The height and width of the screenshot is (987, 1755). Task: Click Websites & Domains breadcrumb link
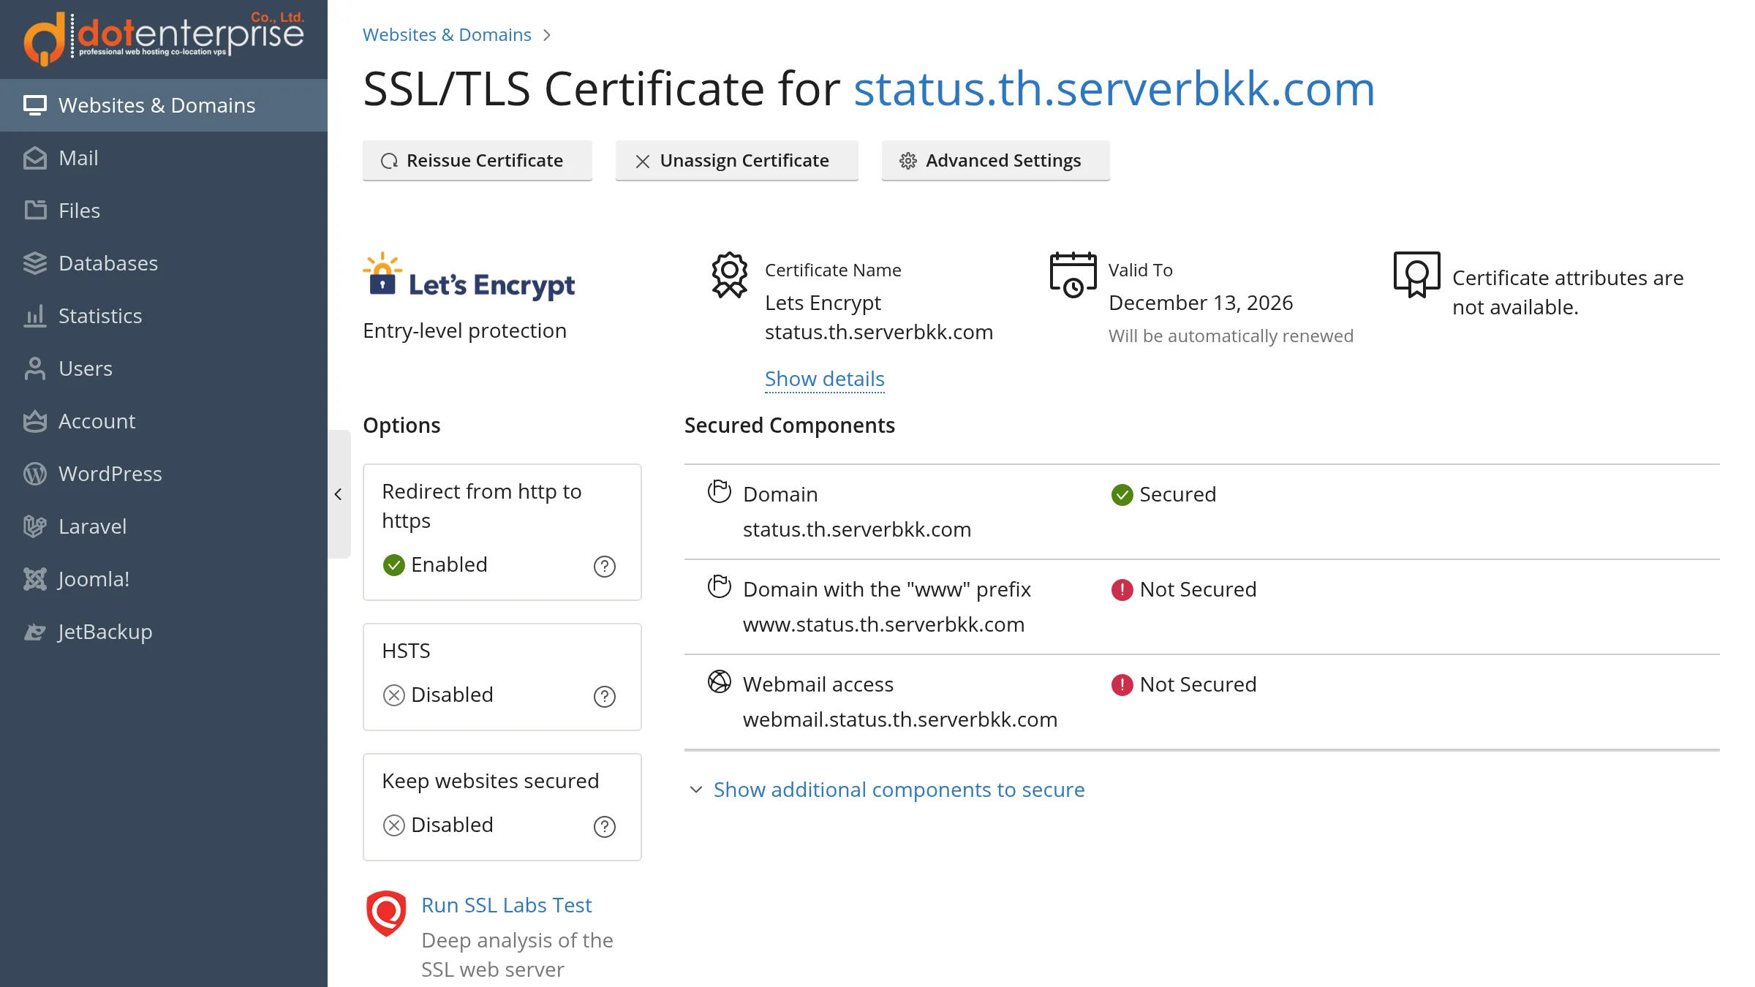point(447,35)
